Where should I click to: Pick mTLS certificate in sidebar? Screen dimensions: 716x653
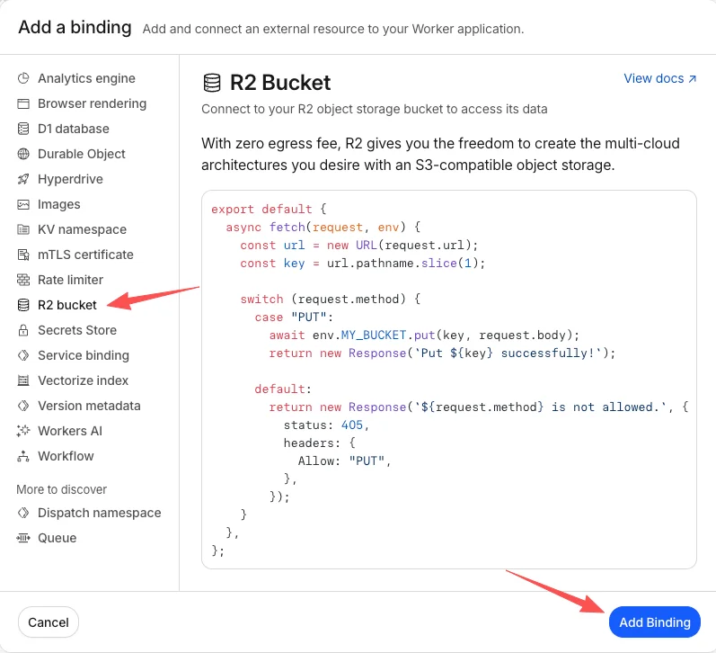tap(86, 255)
